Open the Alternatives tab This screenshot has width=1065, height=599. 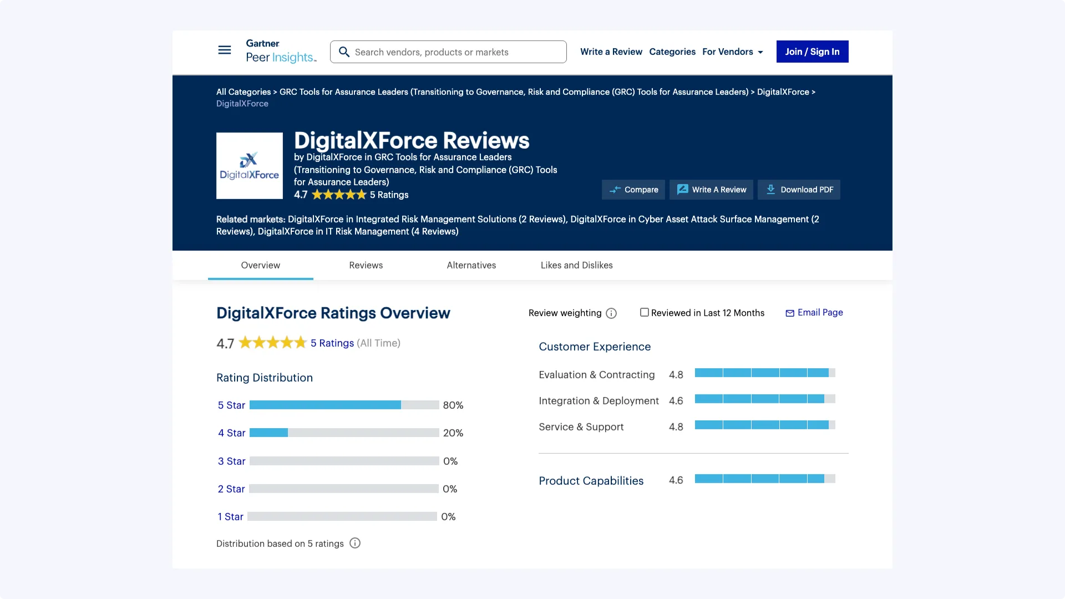471,265
